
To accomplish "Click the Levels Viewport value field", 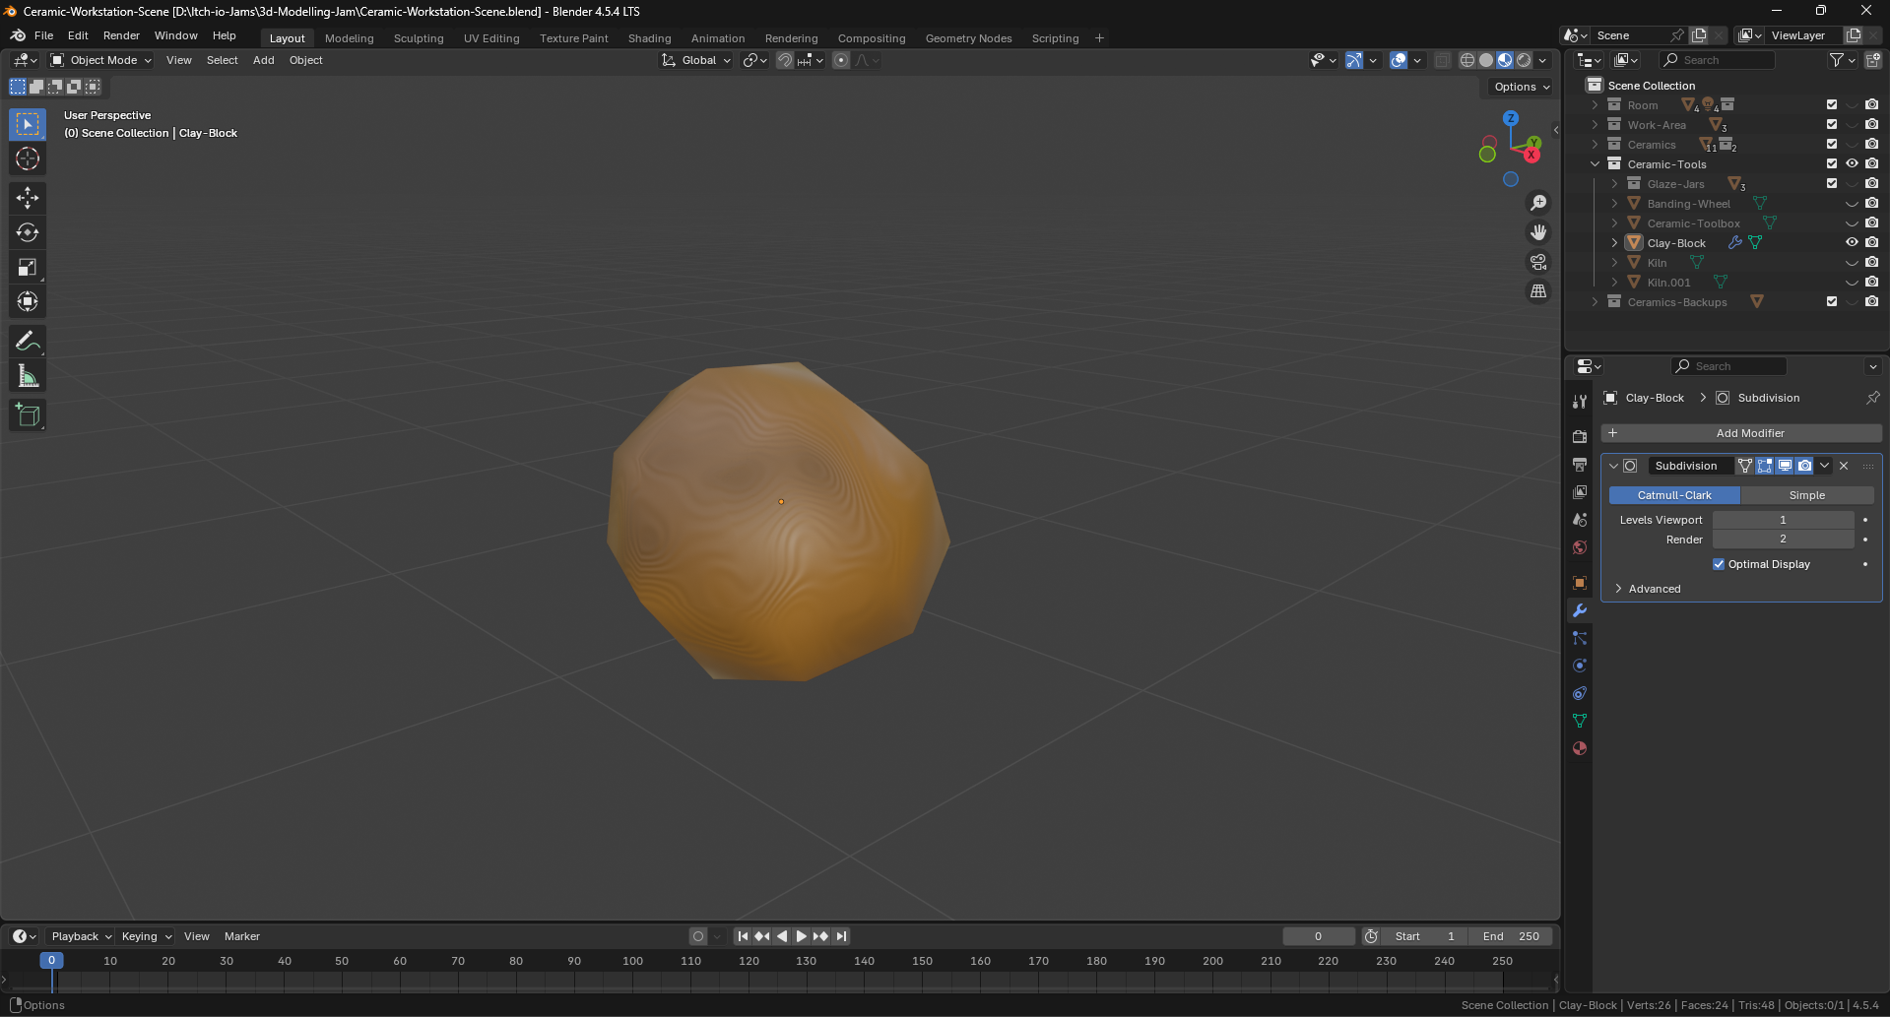I will (1783, 520).
